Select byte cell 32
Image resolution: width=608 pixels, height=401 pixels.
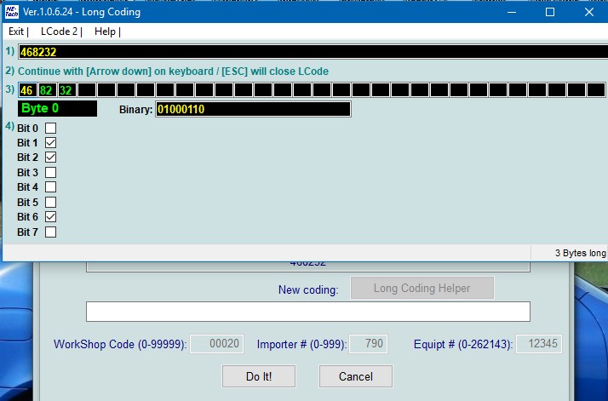pos(67,90)
